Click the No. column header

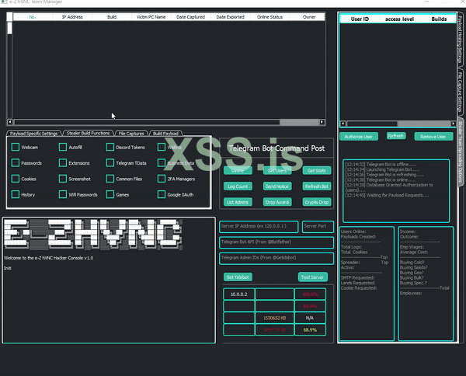point(33,17)
